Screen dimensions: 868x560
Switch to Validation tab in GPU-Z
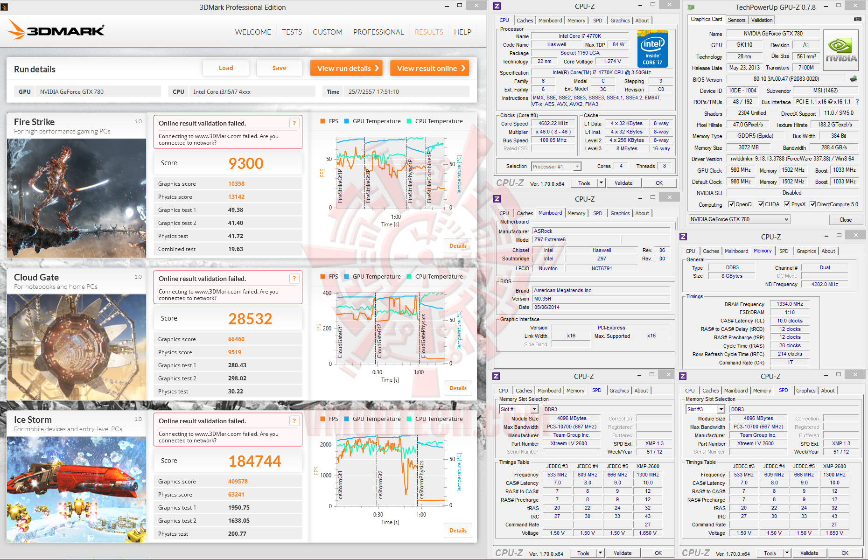click(762, 20)
